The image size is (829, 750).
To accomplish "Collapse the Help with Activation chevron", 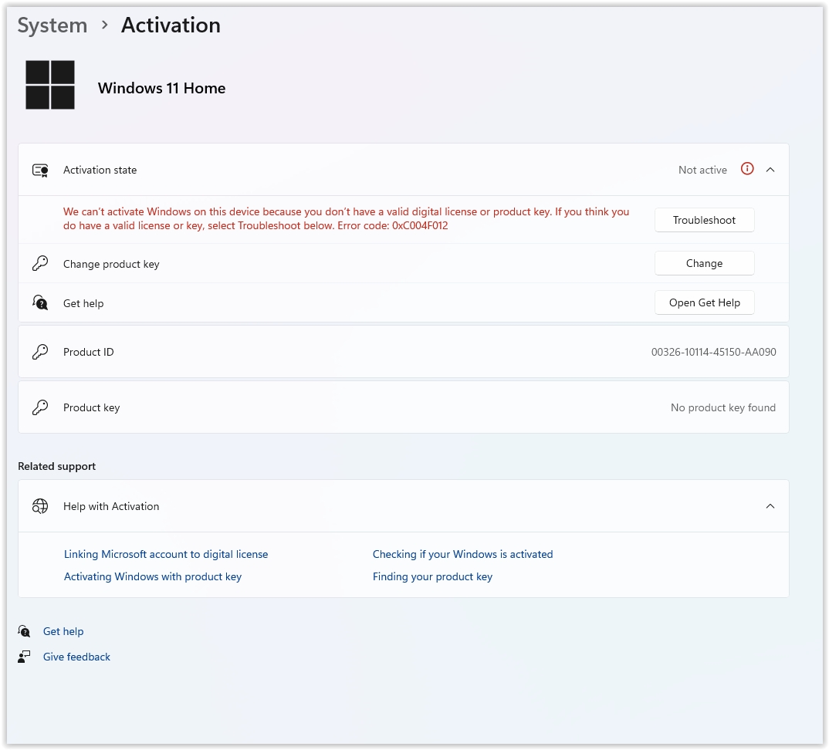I will (x=770, y=506).
